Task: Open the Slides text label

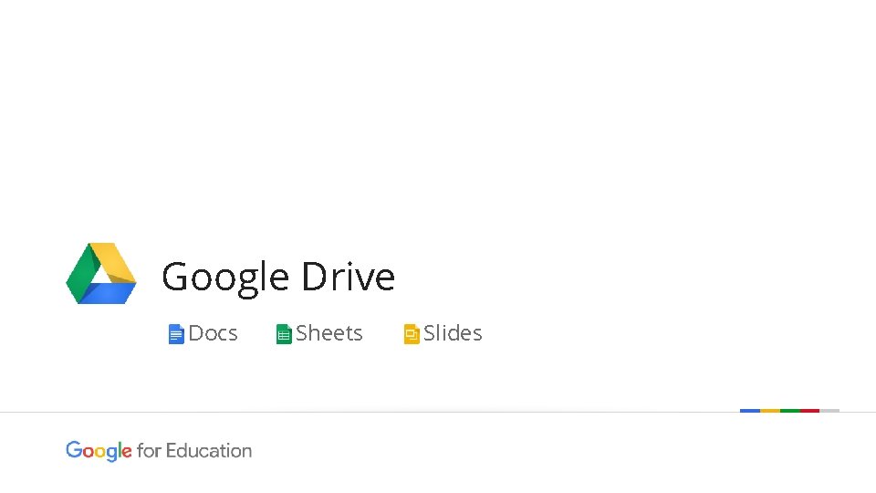Action: pos(453,333)
